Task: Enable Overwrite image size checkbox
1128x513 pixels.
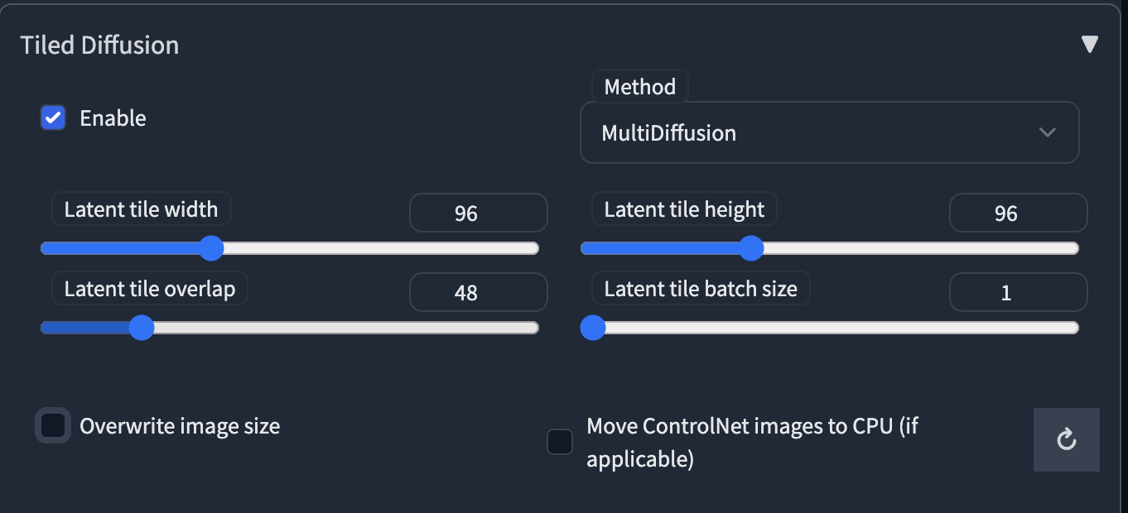Action: pos(53,426)
